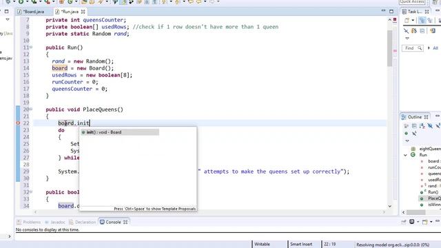Toggle Focus on Workweek in Task List
Viewport: 441px width, 248px height.
(x=439, y=20)
